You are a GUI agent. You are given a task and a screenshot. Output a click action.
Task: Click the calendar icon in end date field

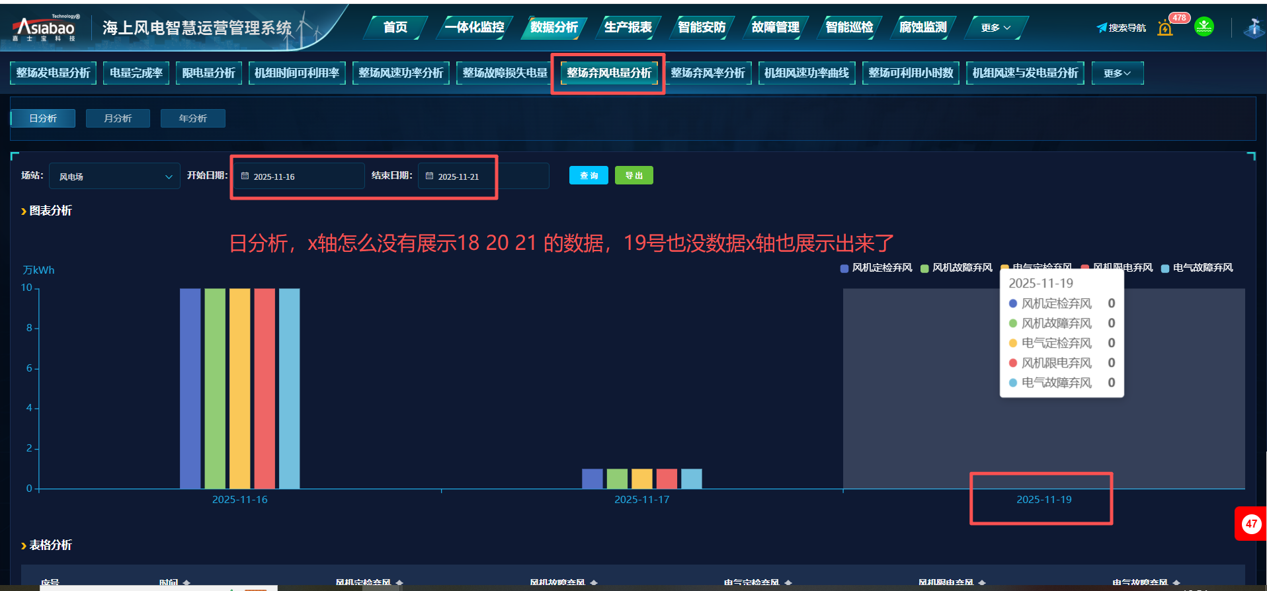pos(429,177)
